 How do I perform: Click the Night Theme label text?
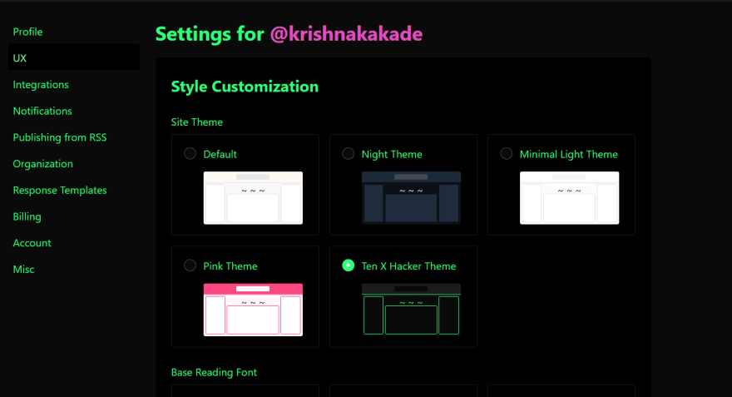coord(392,154)
